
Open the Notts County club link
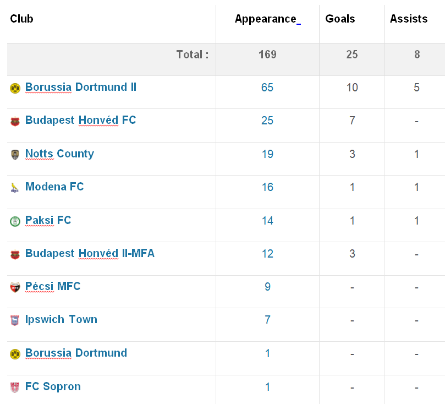(x=59, y=154)
